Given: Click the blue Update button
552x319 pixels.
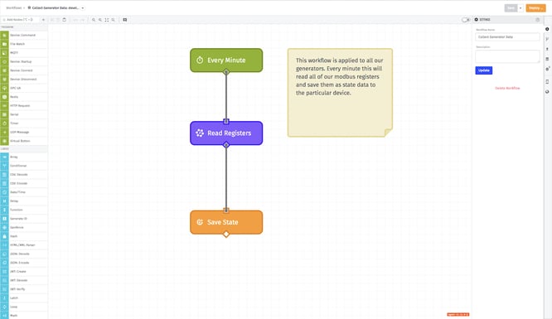Looking at the screenshot, I should coord(484,70).
